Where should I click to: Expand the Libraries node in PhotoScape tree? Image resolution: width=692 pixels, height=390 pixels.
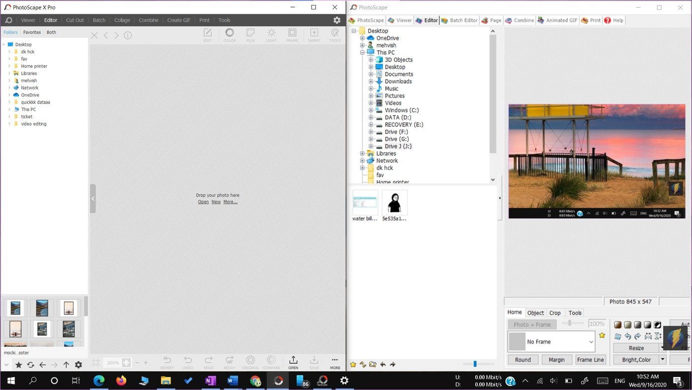click(x=362, y=154)
